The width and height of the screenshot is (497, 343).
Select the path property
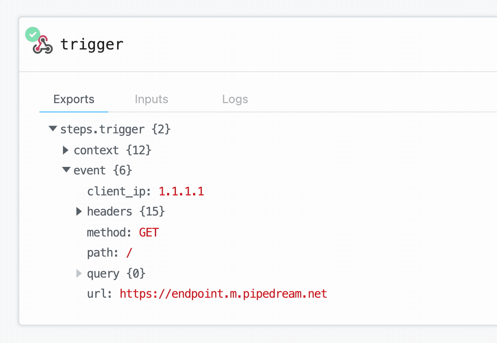[x=101, y=252]
